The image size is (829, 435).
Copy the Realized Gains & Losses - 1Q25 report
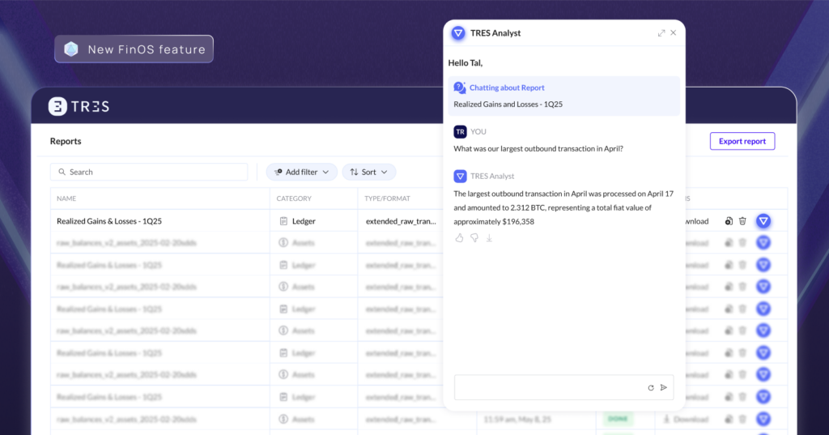729,221
